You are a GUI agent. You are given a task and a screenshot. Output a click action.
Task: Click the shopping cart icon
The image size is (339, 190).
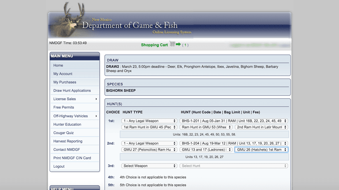pyautogui.click(x=172, y=44)
